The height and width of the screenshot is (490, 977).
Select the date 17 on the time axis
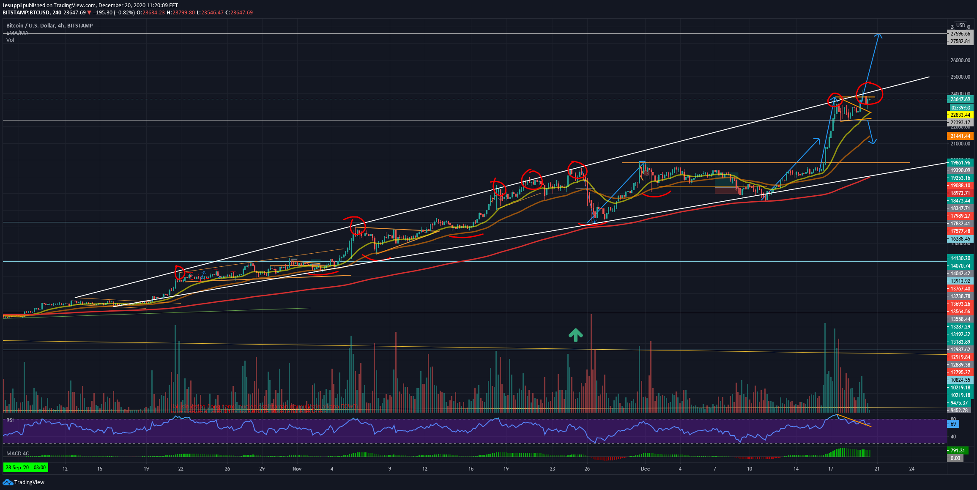[x=831, y=469]
